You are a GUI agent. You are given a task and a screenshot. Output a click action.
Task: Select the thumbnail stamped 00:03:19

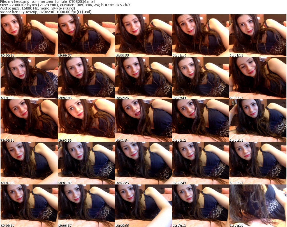coord(29,121)
